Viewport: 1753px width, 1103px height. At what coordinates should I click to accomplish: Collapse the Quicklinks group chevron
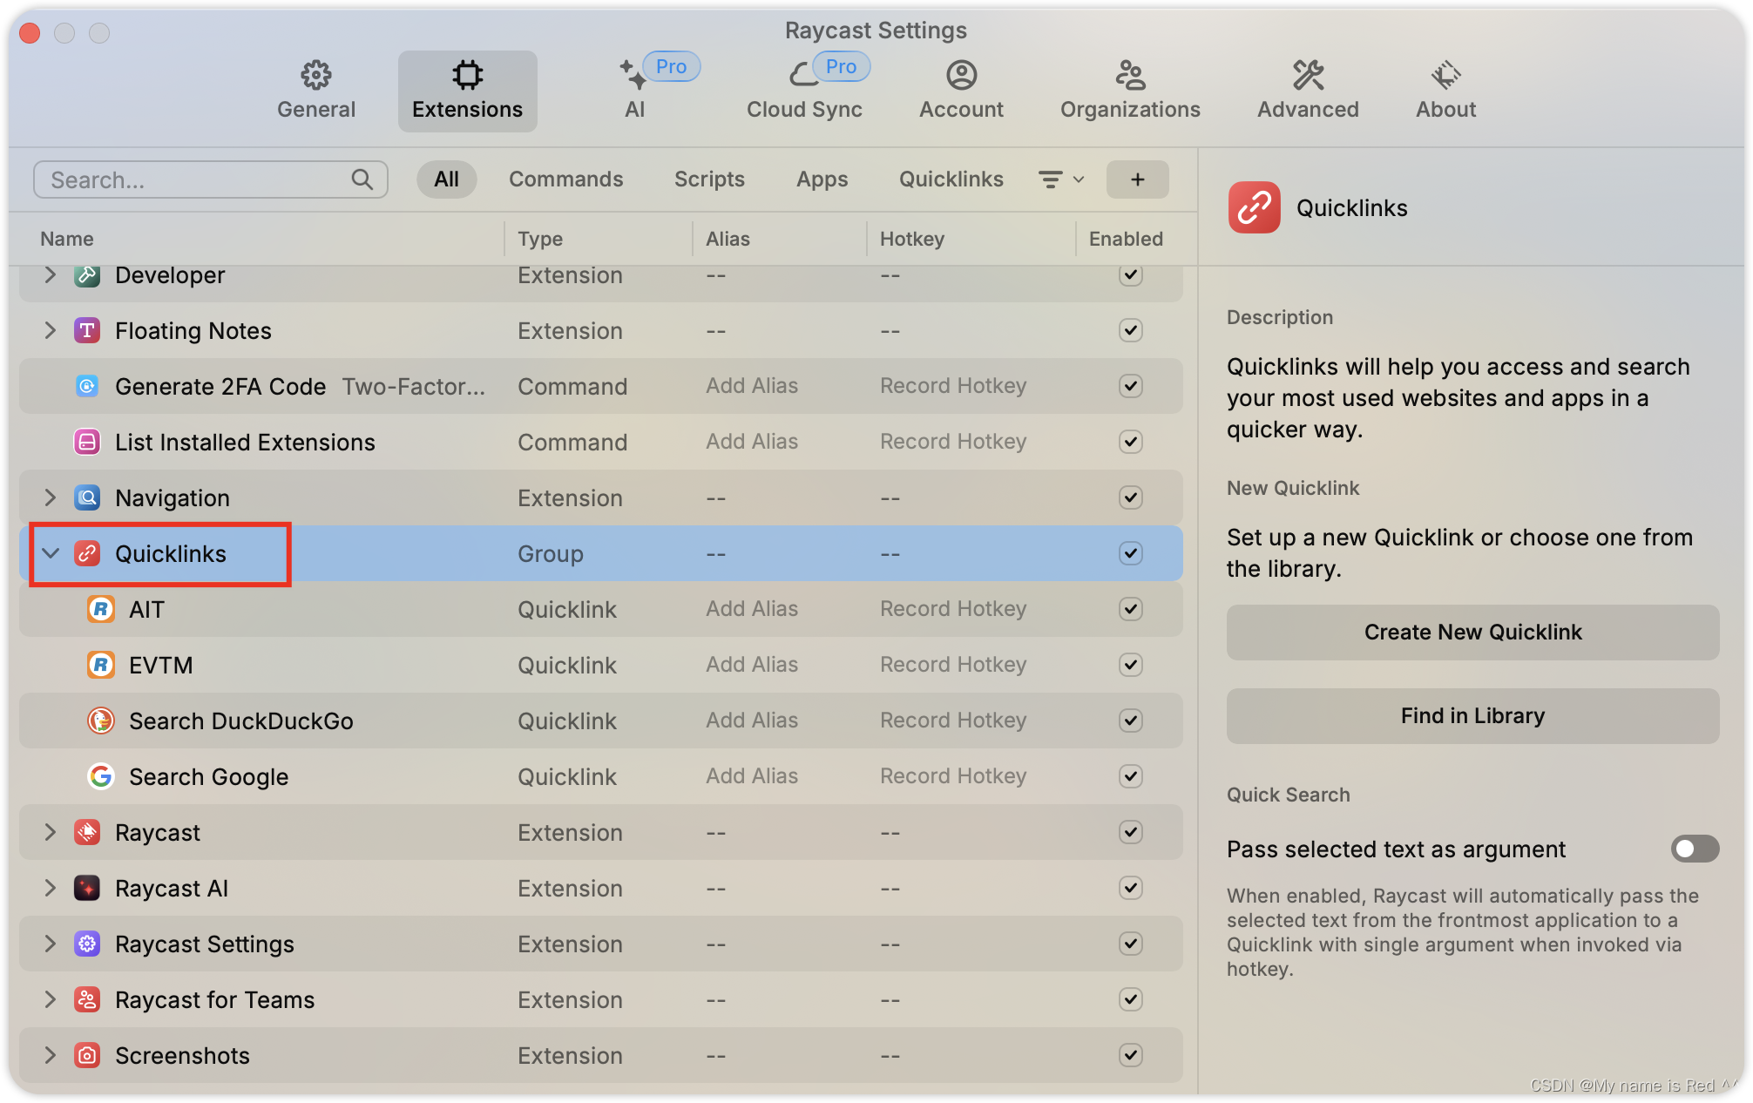51,553
